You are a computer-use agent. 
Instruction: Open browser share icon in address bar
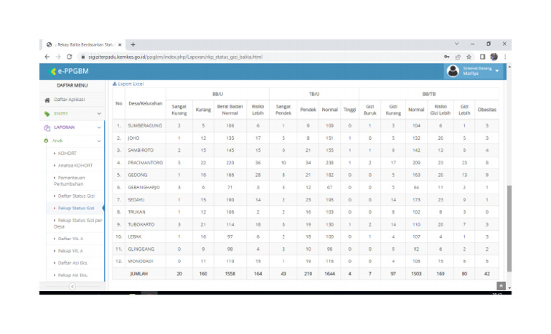[457, 57]
